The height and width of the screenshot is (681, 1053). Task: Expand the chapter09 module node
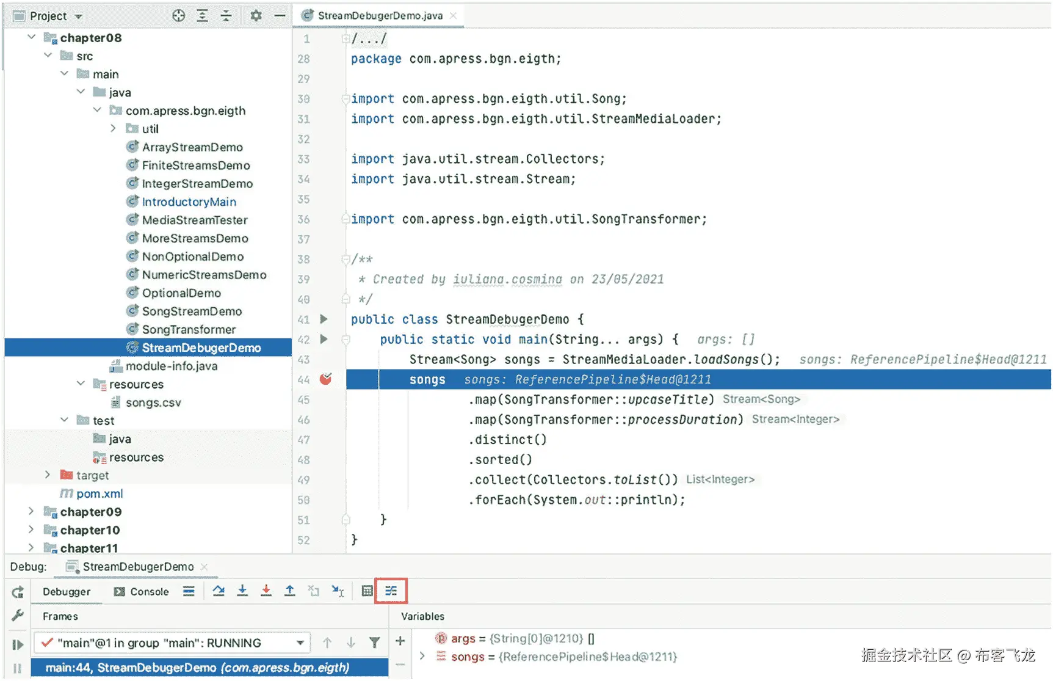pyautogui.click(x=32, y=511)
